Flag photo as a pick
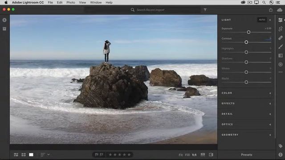Screen dimensions: 285x160 (97, 155)
